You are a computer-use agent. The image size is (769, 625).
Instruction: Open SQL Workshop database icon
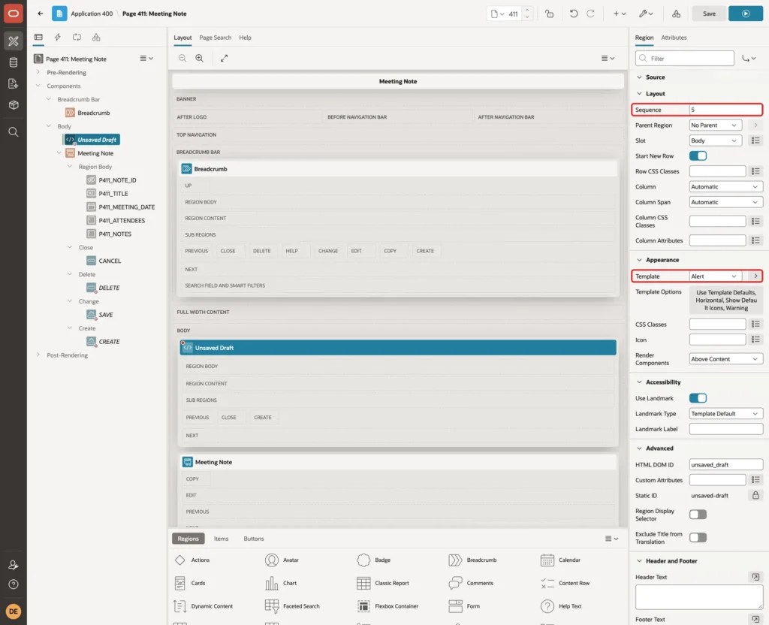[x=14, y=62]
